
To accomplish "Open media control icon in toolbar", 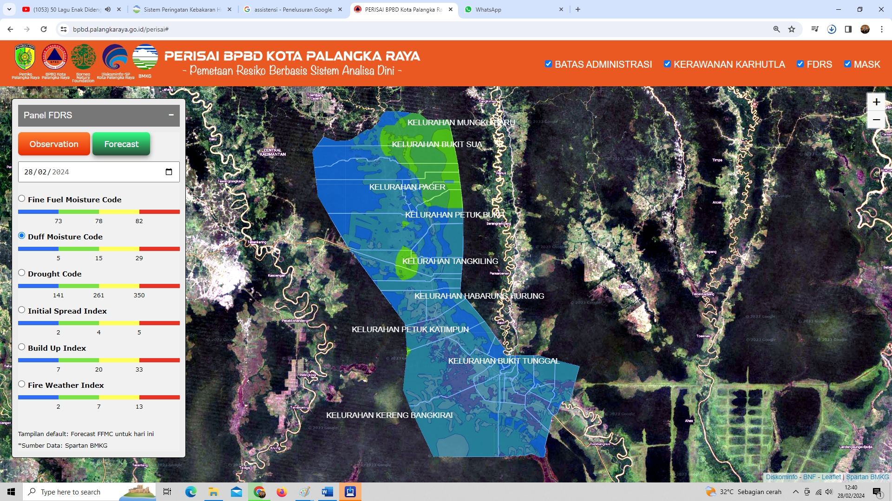I will pyautogui.click(x=814, y=29).
